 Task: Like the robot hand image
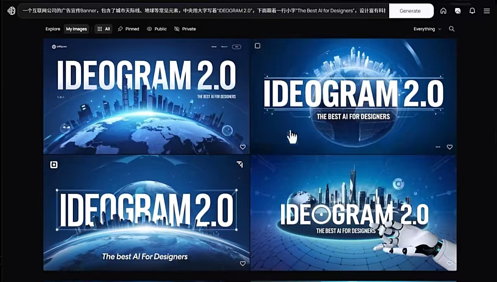tap(450, 264)
